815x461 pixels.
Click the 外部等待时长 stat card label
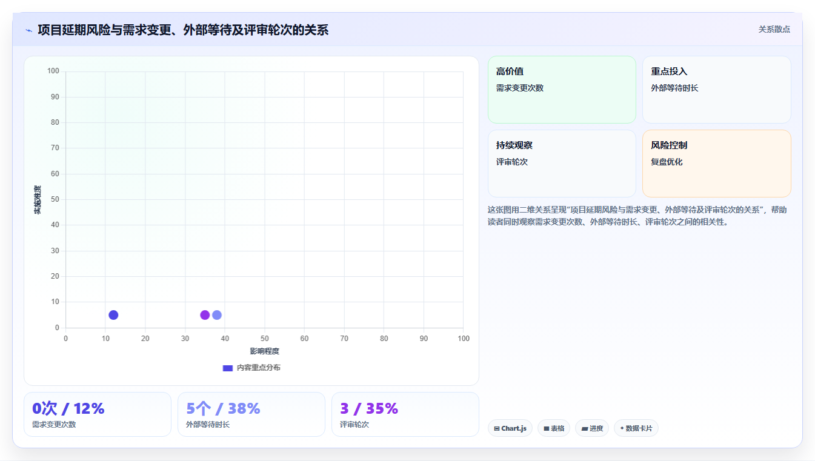coord(208,425)
